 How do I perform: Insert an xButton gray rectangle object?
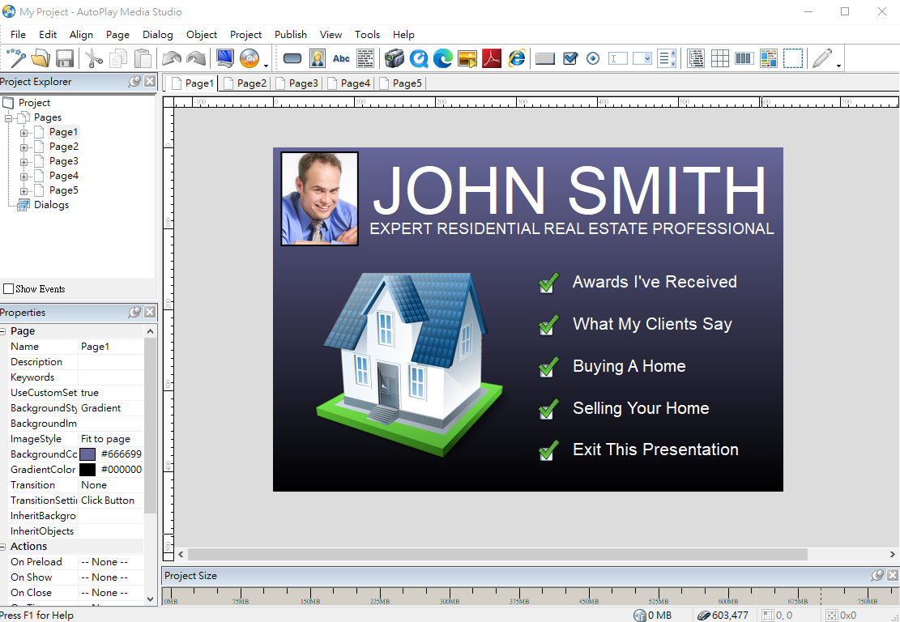[544, 58]
